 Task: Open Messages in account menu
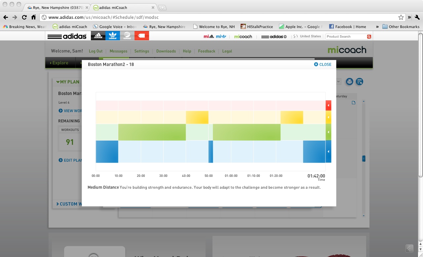[x=118, y=51]
